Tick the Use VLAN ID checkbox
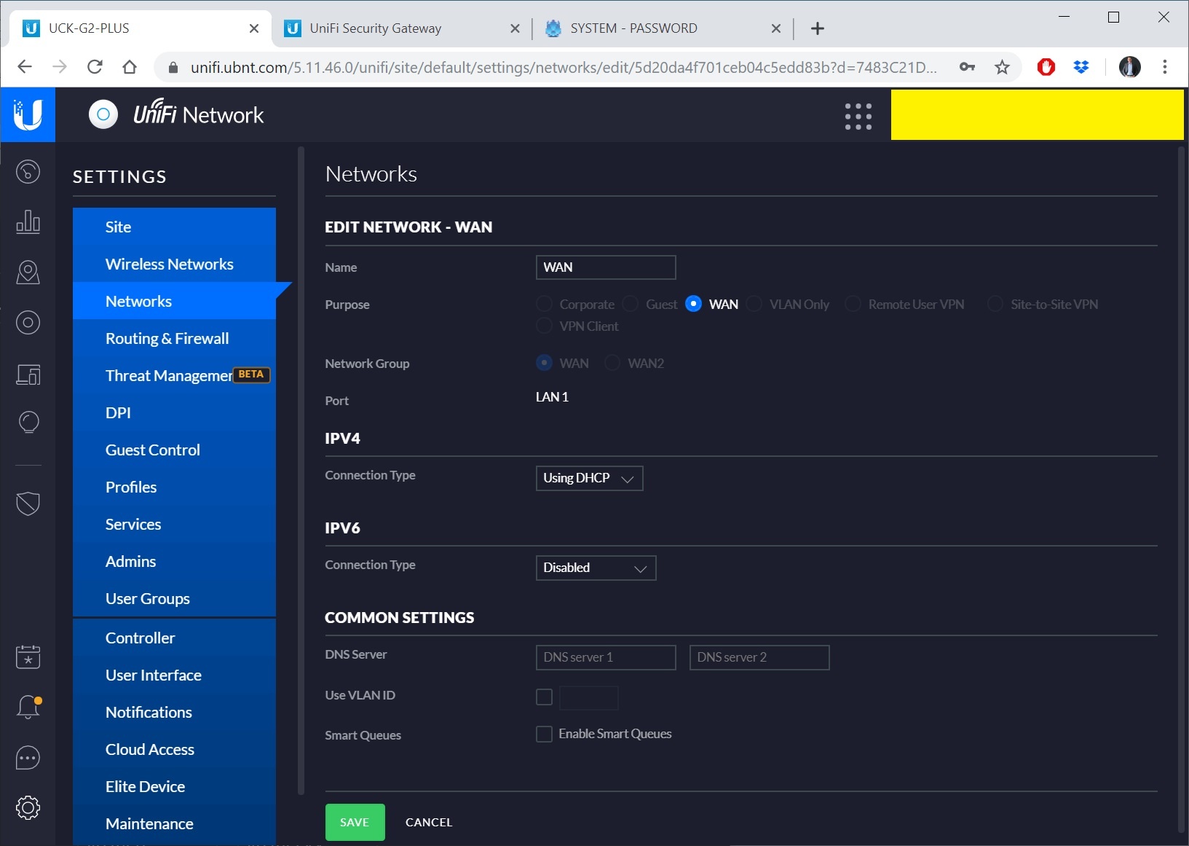1189x846 pixels. tap(544, 697)
